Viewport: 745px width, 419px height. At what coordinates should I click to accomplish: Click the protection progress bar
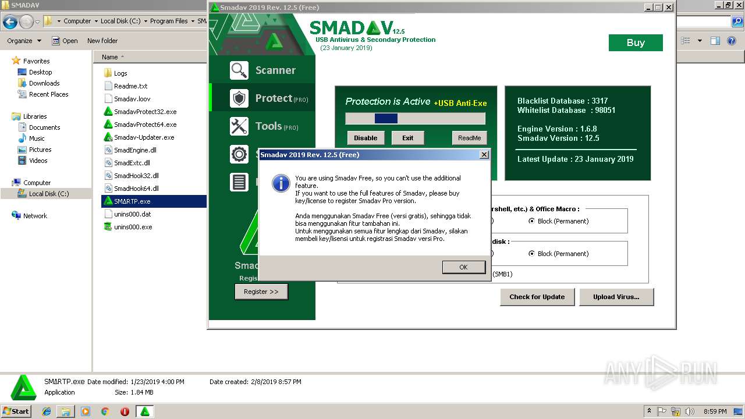pos(415,118)
